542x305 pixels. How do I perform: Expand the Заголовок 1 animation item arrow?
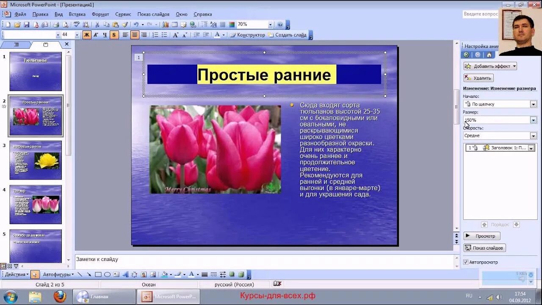[531, 148]
